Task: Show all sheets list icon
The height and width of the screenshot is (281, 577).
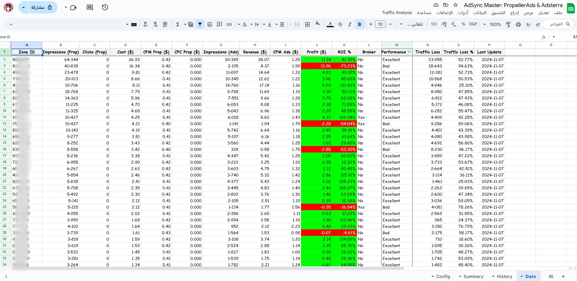Action: [x=551, y=276]
